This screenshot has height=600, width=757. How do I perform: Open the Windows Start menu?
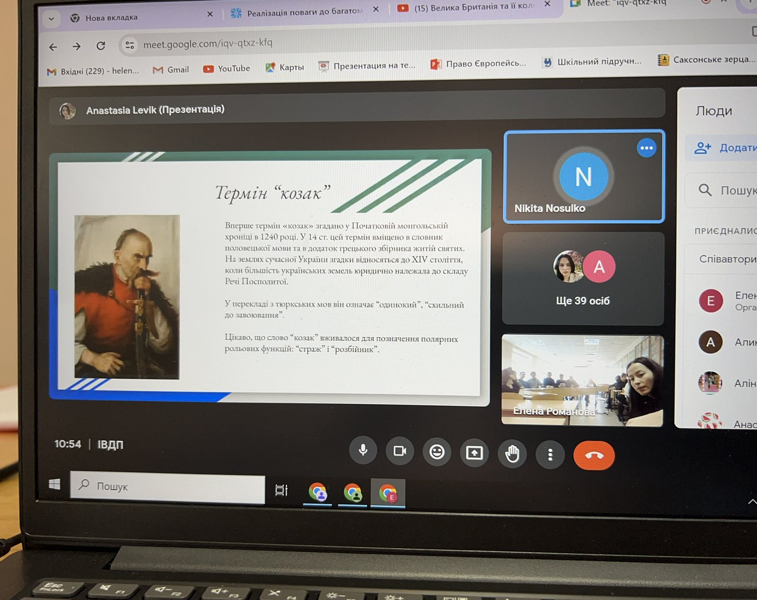[54, 484]
